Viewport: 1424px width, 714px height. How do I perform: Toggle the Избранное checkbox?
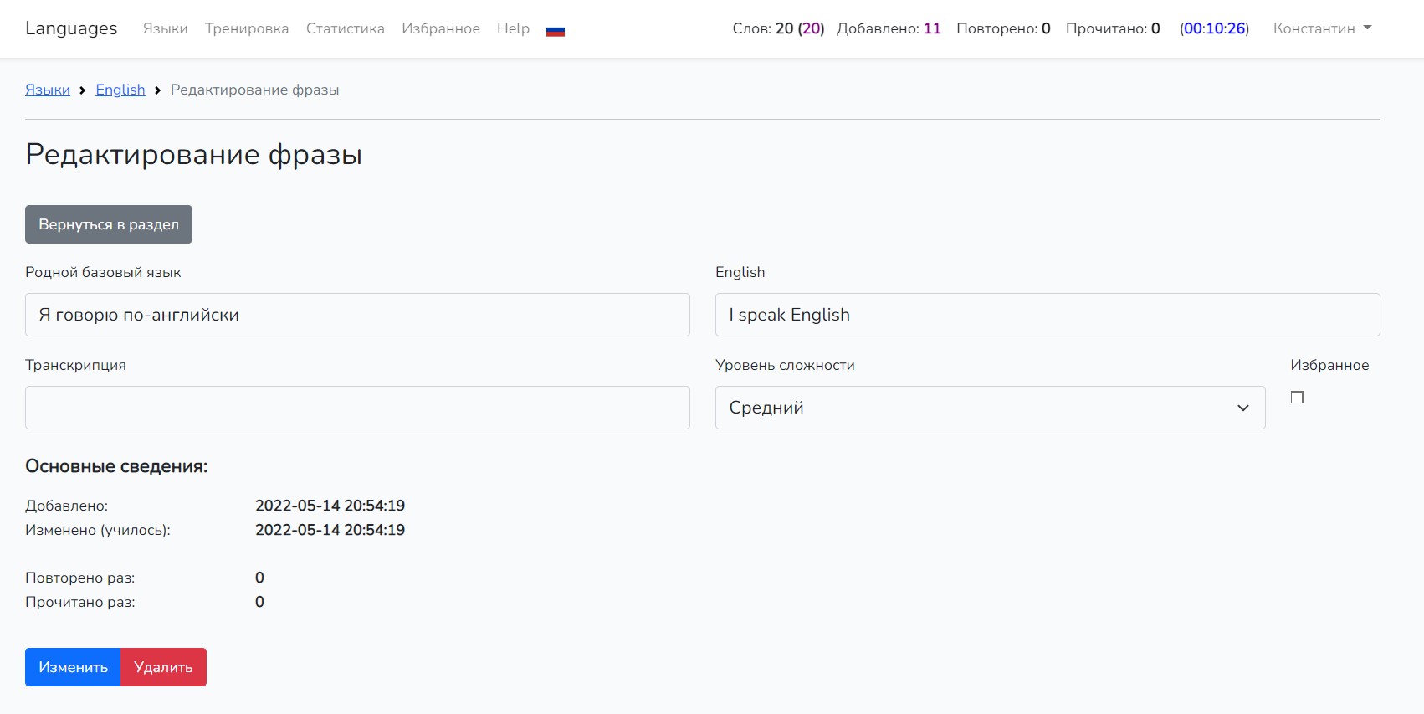(x=1297, y=398)
